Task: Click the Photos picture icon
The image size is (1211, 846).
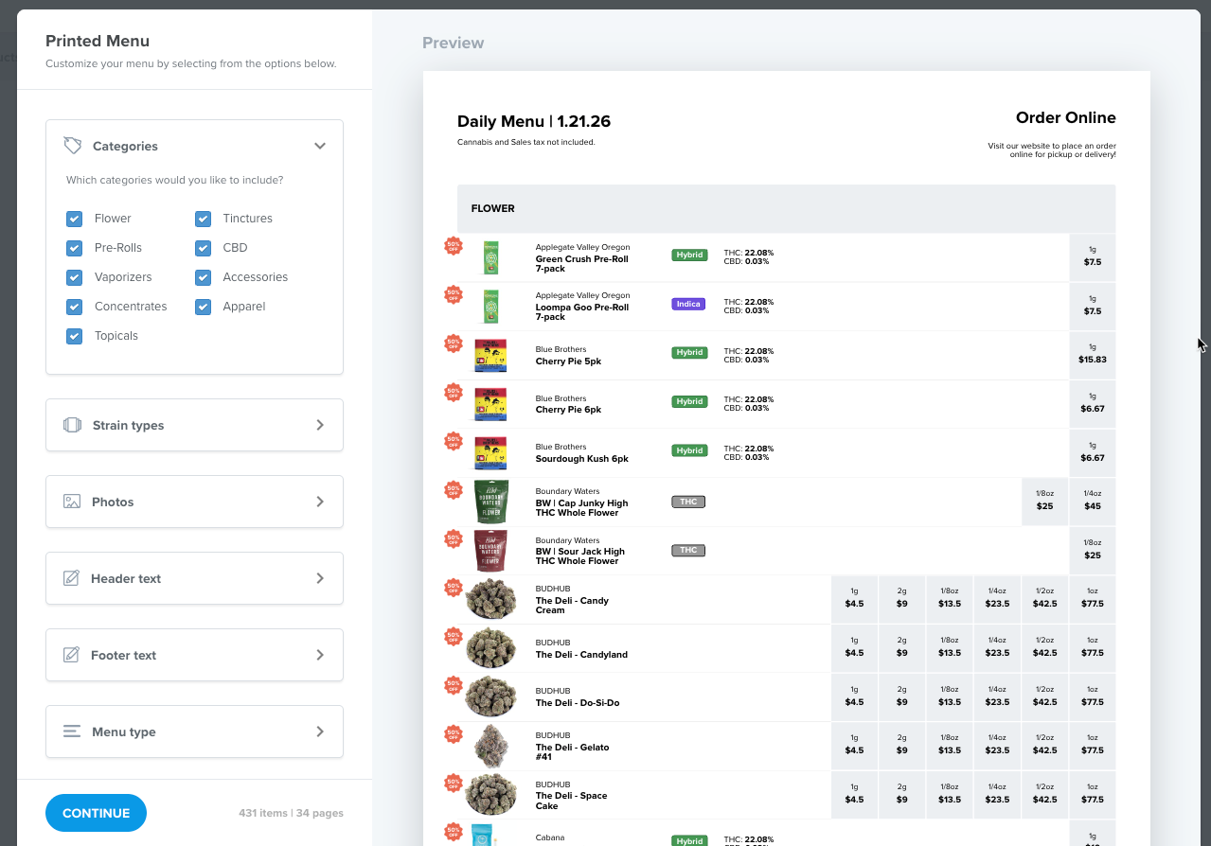Action: tap(72, 502)
